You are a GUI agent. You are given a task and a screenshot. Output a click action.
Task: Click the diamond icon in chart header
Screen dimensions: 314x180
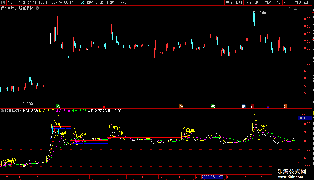tap(290, 8)
